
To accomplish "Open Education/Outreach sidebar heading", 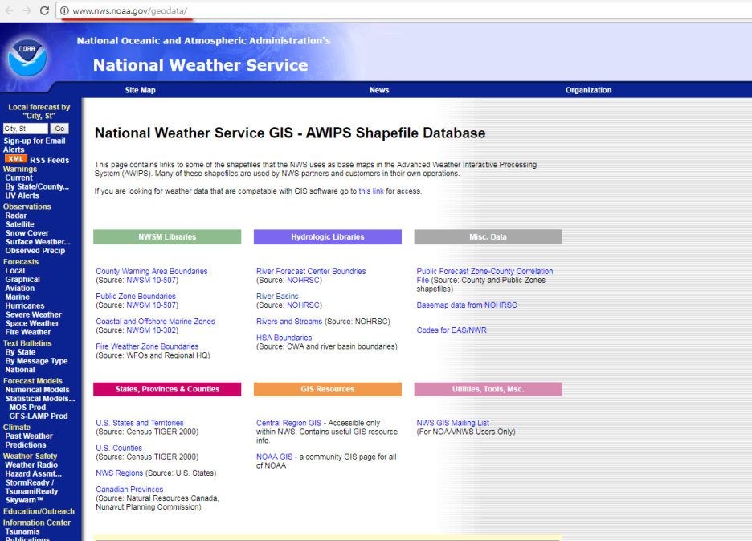I will [x=39, y=511].
